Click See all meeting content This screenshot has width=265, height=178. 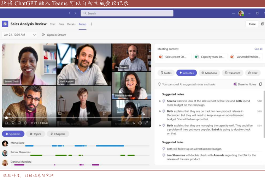258,49
